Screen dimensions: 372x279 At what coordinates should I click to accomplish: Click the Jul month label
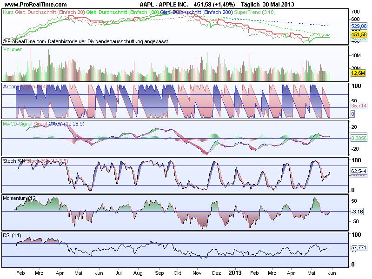click(x=119, y=273)
